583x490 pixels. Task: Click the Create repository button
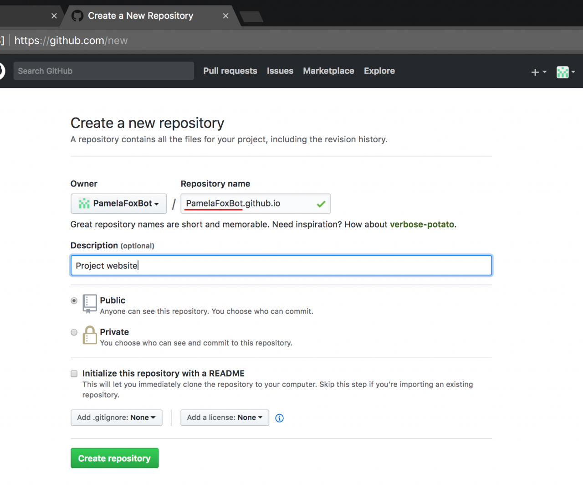tap(114, 458)
